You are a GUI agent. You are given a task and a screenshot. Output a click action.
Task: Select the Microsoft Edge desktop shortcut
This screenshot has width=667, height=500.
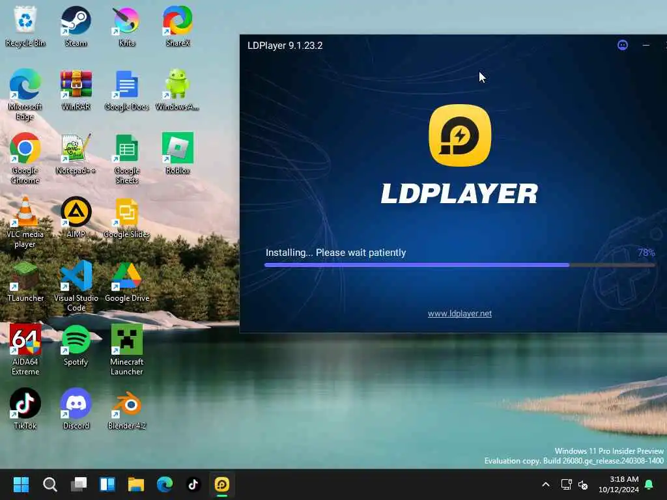click(25, 94)
